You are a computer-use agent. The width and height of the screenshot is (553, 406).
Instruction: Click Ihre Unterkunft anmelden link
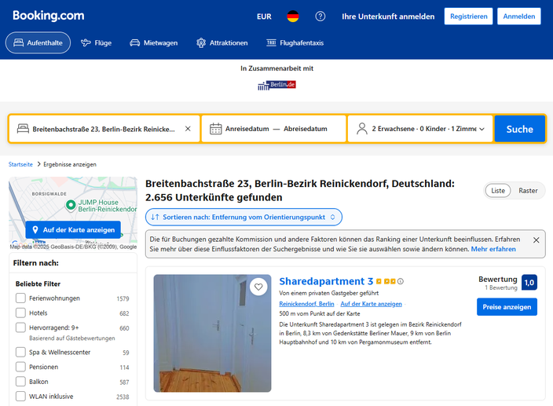pyautogui.click(x=388, y=16)
